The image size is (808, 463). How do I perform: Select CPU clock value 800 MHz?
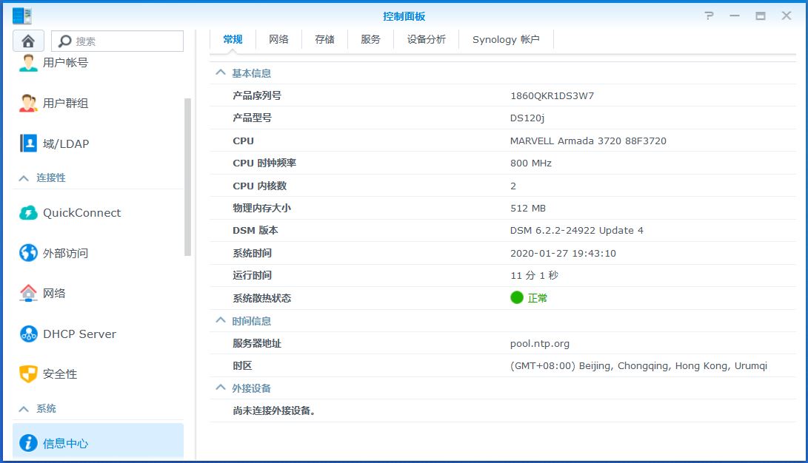531,163
